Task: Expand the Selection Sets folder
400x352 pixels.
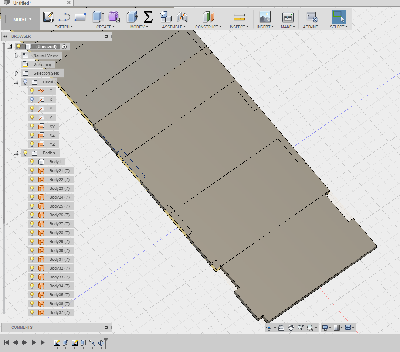Action: click(16, 73)
